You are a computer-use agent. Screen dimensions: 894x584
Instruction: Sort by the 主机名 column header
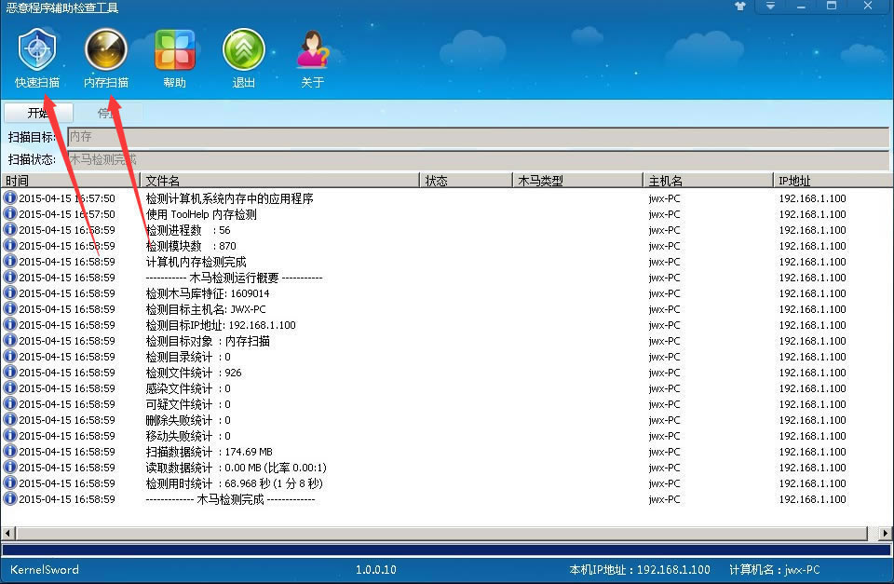pyautogui.click(x=708, y=181)
